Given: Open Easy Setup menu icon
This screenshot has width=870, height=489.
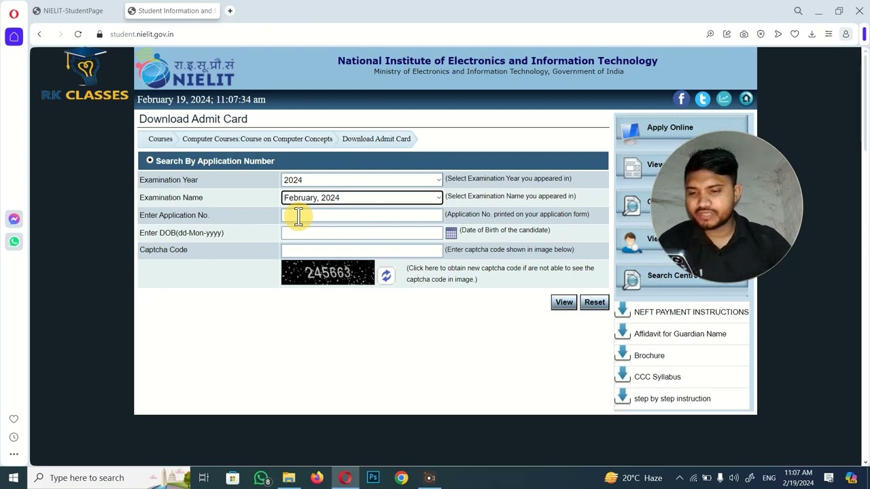Looking at the screenshot, I should (829, 34).
